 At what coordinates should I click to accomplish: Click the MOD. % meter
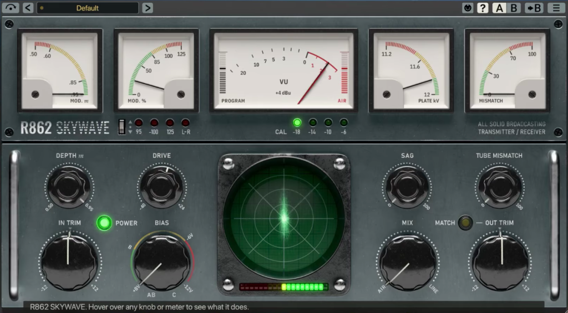pyautogui.click(x=156, y=70)
